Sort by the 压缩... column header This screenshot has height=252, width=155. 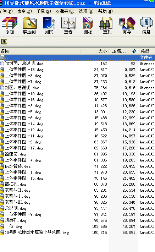tap(123, 51)
